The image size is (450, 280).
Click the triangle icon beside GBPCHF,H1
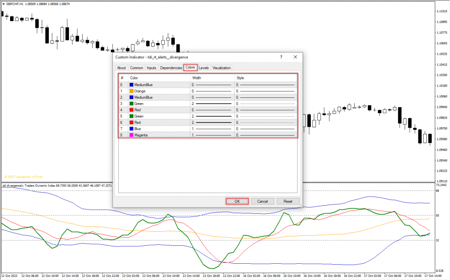coord(3,4)
